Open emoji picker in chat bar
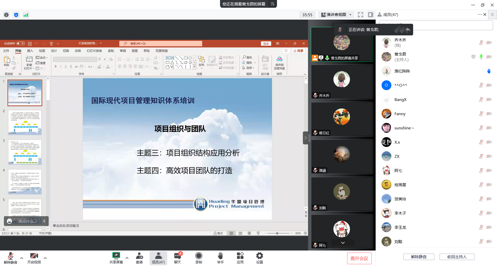497x266 pixels. click(x=9, y=221)
